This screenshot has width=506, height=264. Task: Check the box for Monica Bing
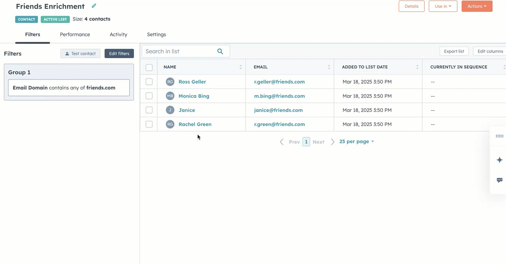(x=149, y=96)
